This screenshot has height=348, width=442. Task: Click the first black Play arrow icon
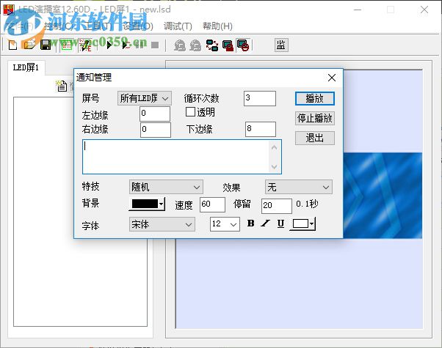coord(109,45)
